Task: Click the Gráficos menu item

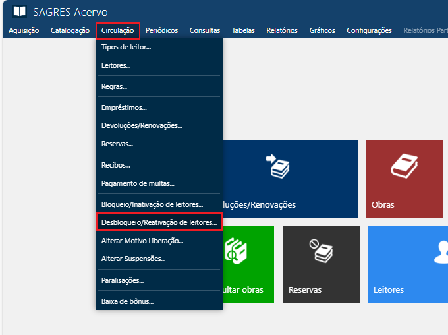Action: click(322, 30)
